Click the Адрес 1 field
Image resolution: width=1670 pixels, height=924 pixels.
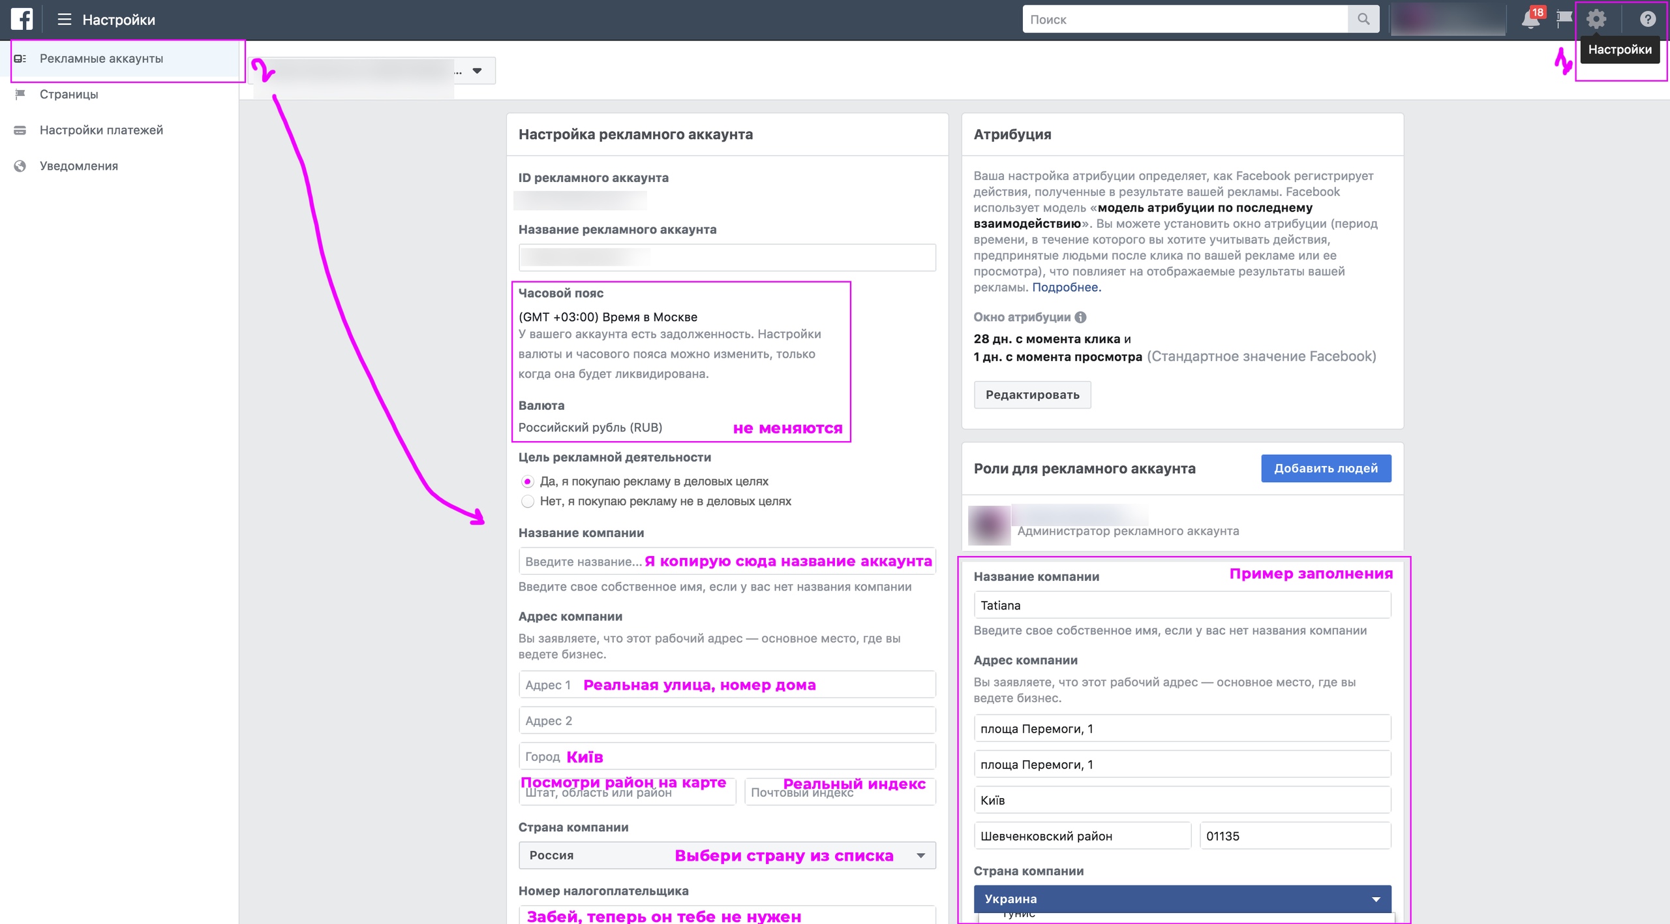point(727,685)
